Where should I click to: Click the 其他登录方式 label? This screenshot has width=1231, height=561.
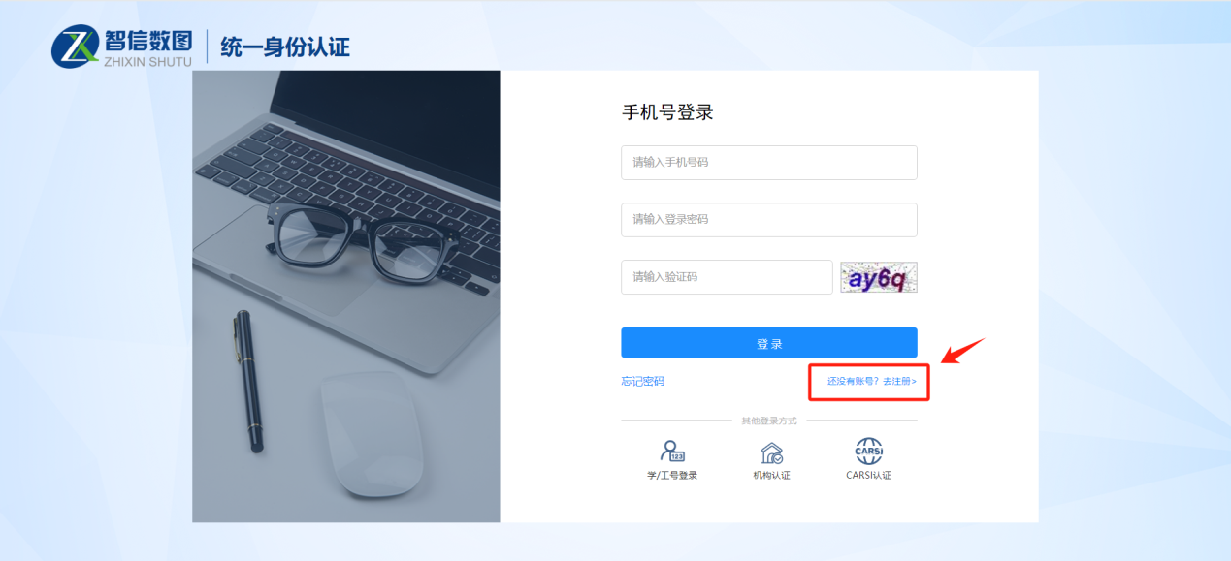tap(769, 421)
